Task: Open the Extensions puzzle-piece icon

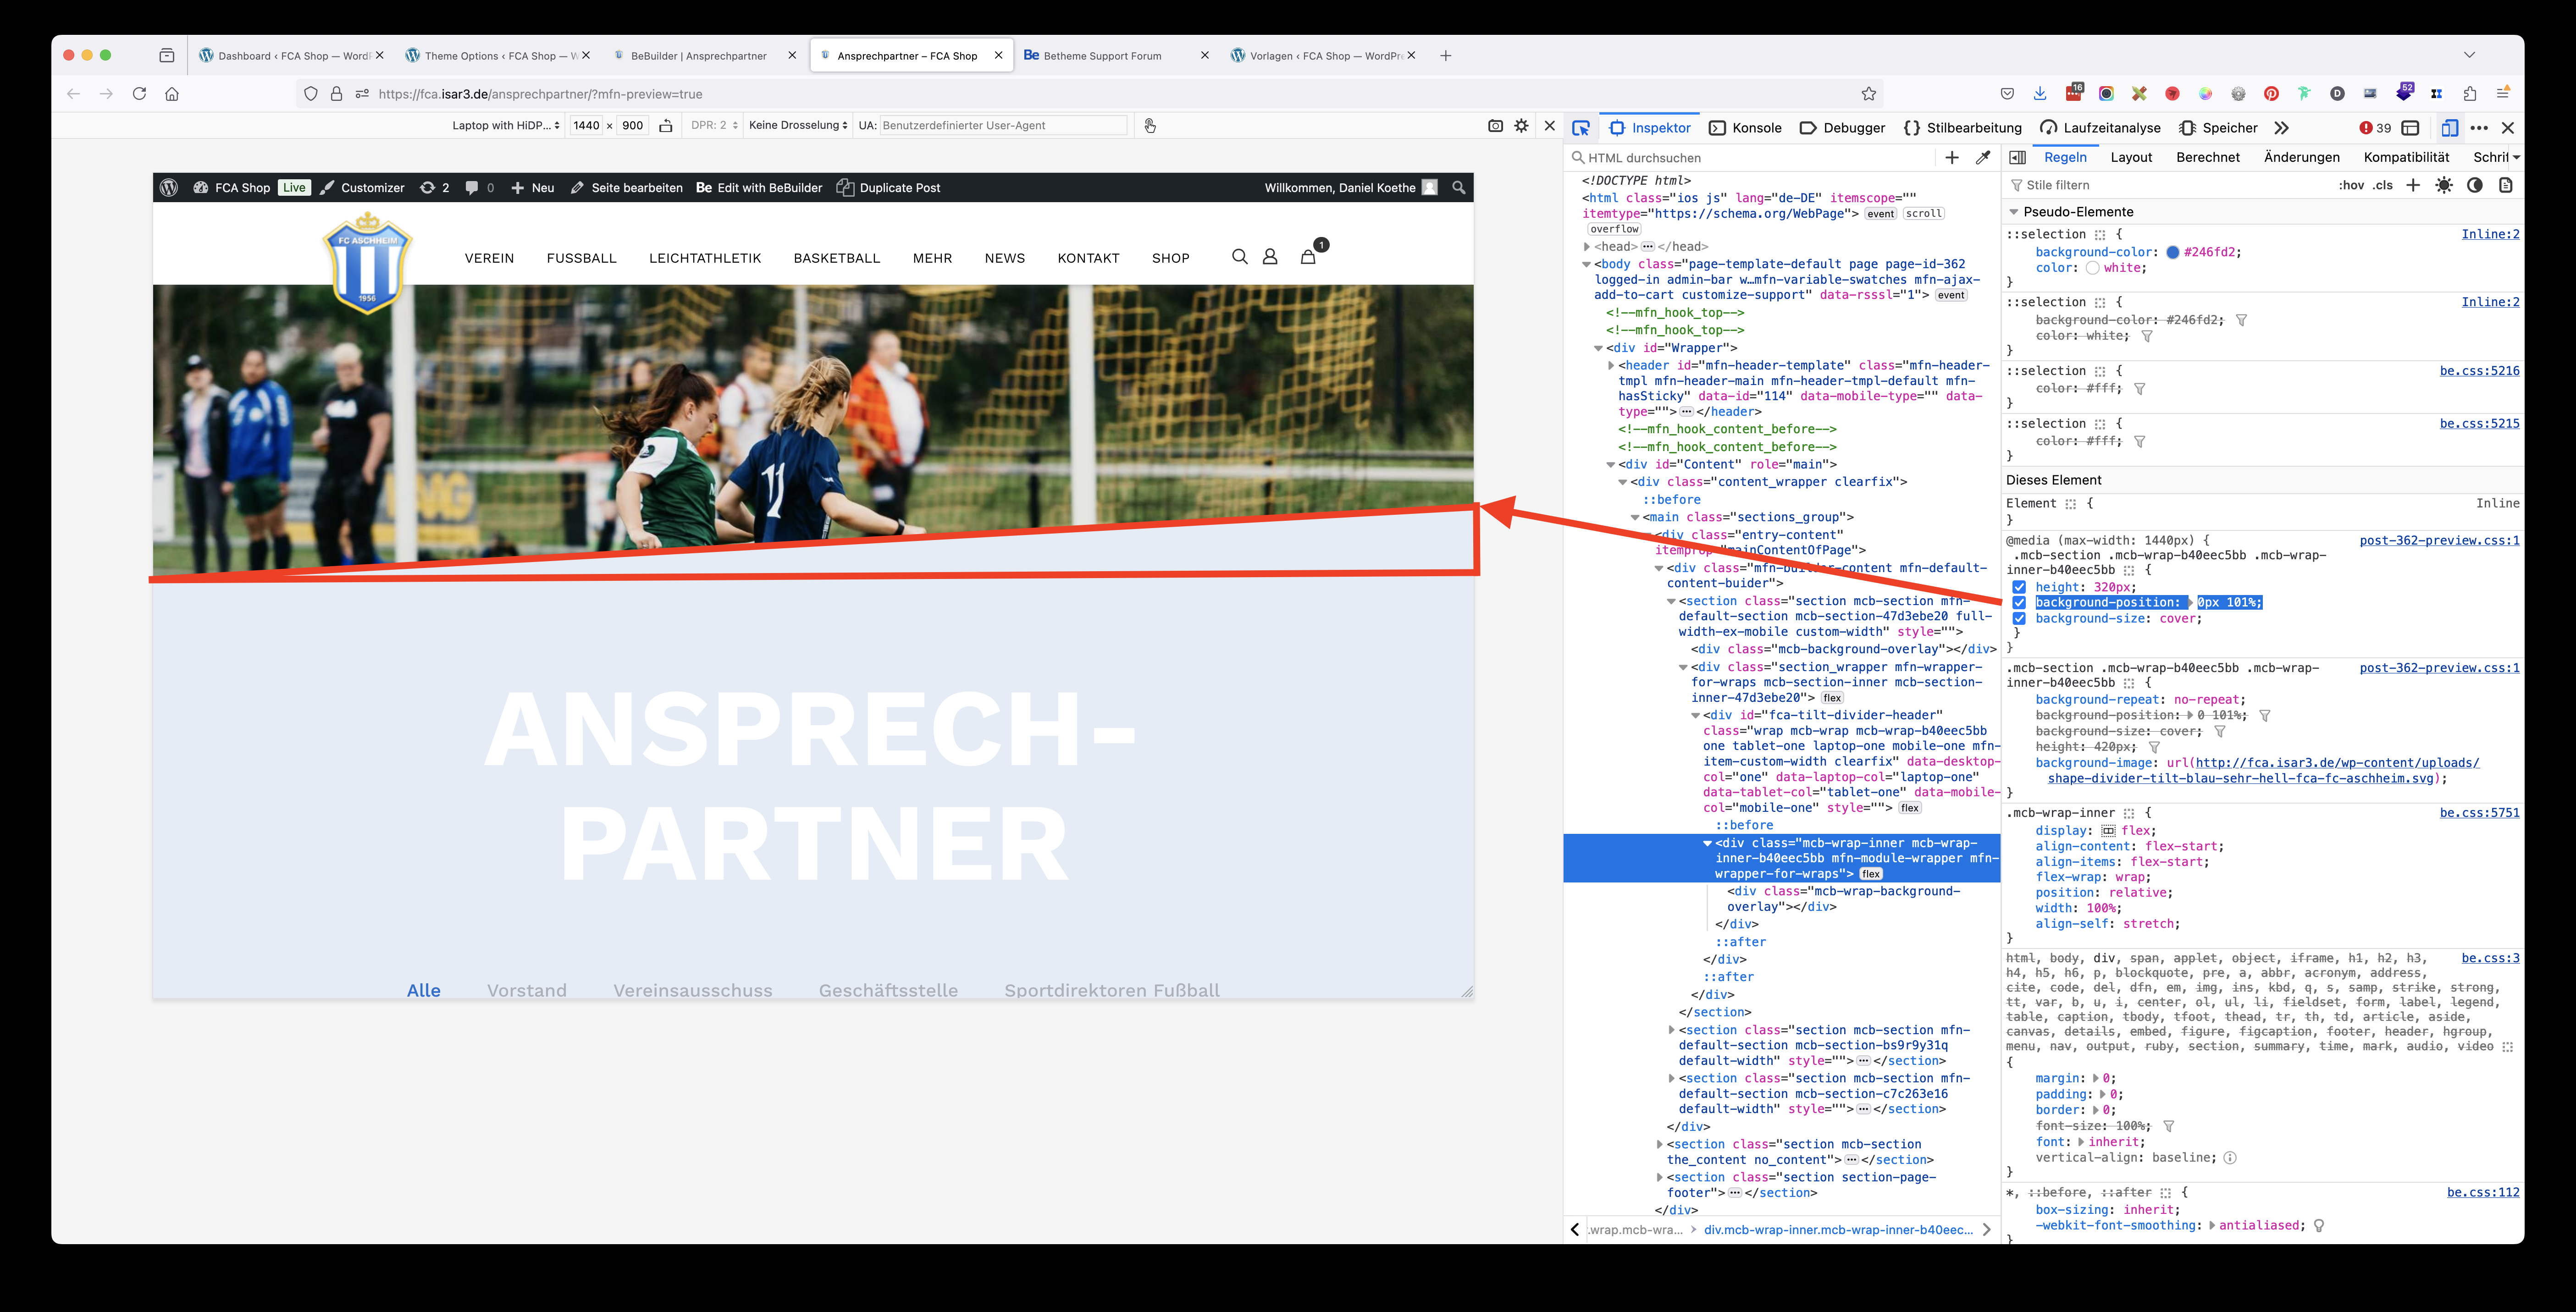Action: (x=2470, y=94)
